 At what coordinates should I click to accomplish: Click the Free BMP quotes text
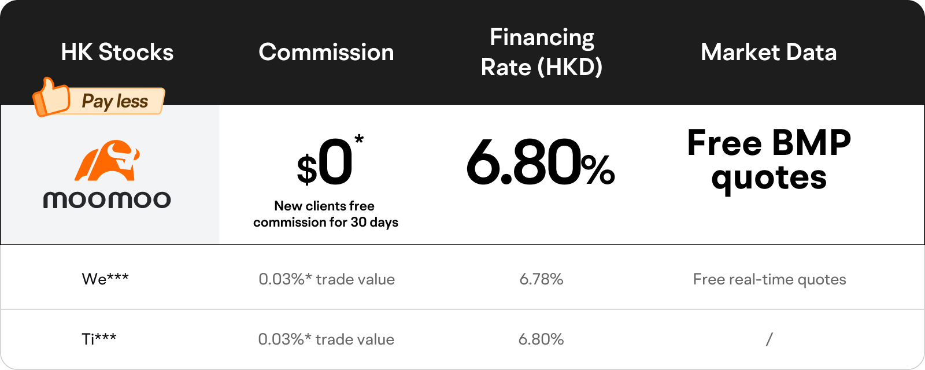tap(769, 160)
